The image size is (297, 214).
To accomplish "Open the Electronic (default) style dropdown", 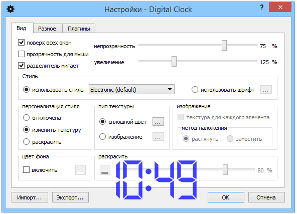I will point(131,90).
